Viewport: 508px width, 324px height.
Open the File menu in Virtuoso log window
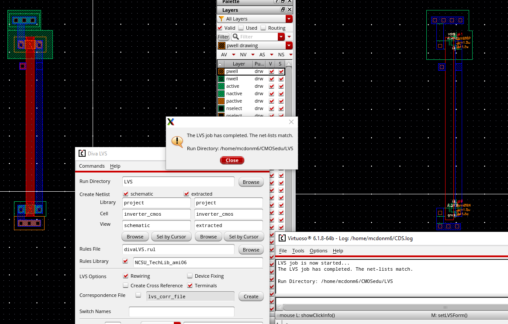(283, 251)
